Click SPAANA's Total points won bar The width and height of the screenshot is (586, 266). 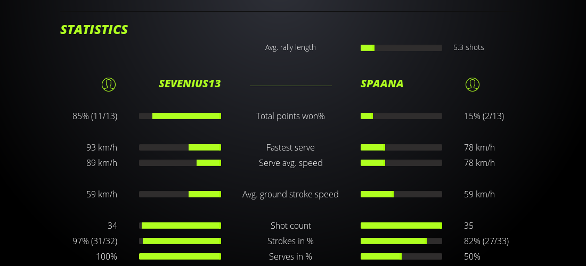(x=401, y=116)
